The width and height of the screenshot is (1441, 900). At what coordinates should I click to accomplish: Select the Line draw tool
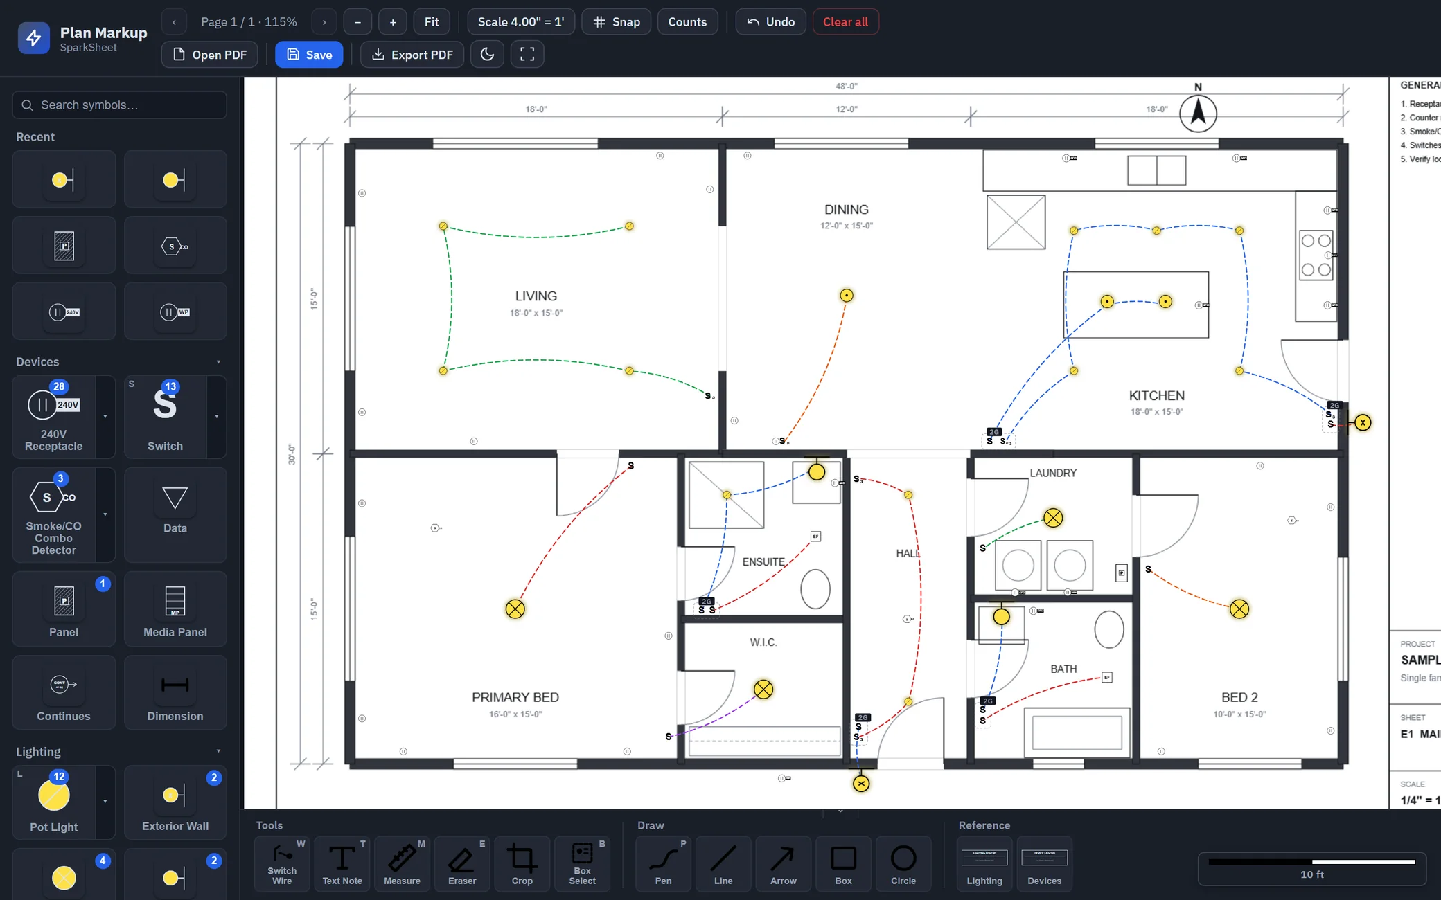(723, 864)
